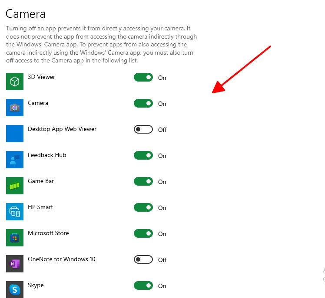Click the OneNote for Windows 10 icon
Viewport: 325px width, 298px height.
pyautogui.click(x=15, y=264)
